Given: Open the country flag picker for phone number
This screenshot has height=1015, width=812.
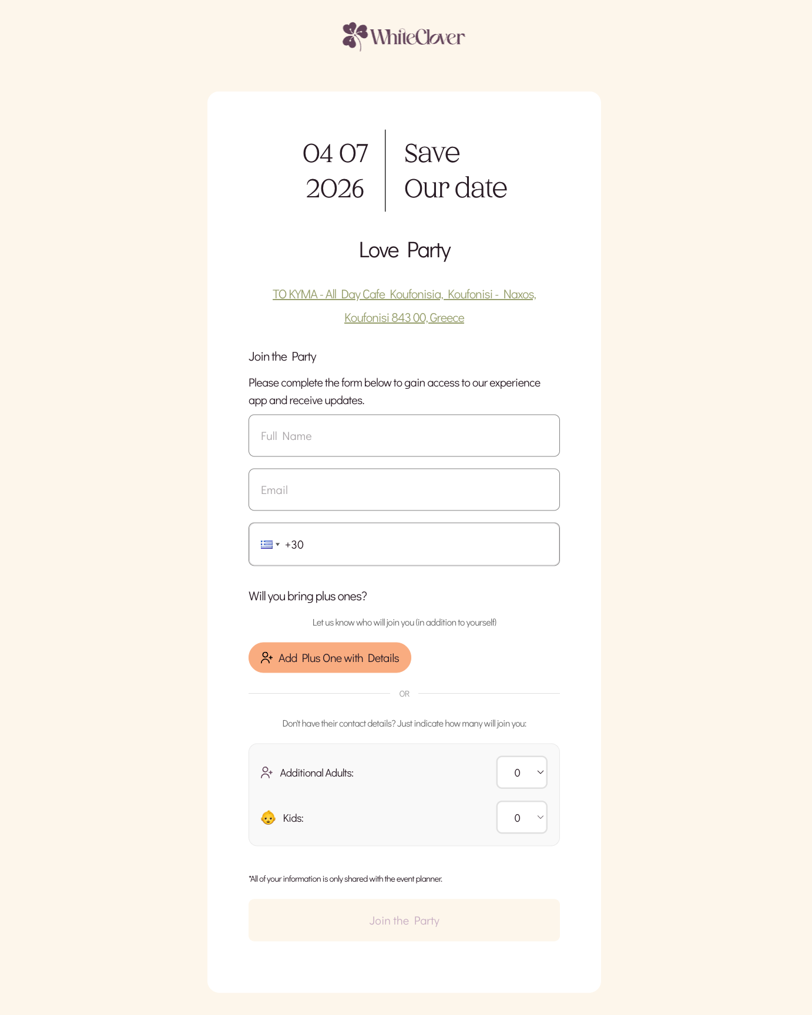Looking at the screenshot, I should 270,545.
